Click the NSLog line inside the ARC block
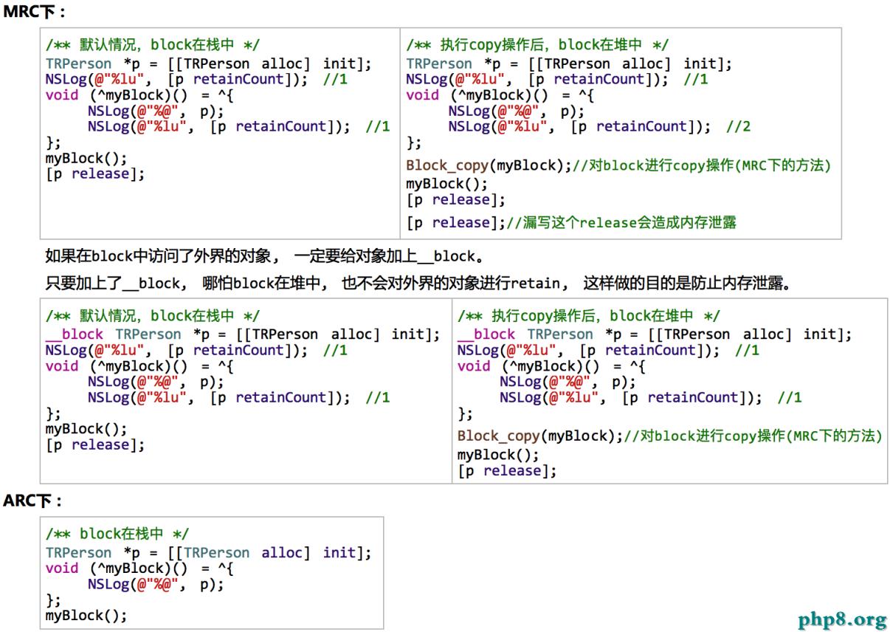Image resolution: width=890 pixels, height=632 pixels. (155, 584)
